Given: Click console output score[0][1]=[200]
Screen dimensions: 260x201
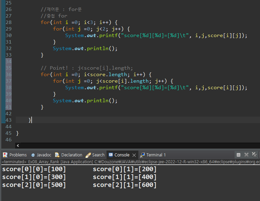Looking at the screenshot, I should (125, 169).
